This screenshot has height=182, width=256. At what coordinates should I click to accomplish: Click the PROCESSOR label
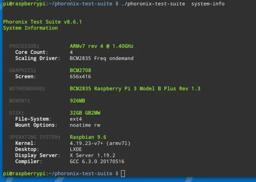(24, 46)
